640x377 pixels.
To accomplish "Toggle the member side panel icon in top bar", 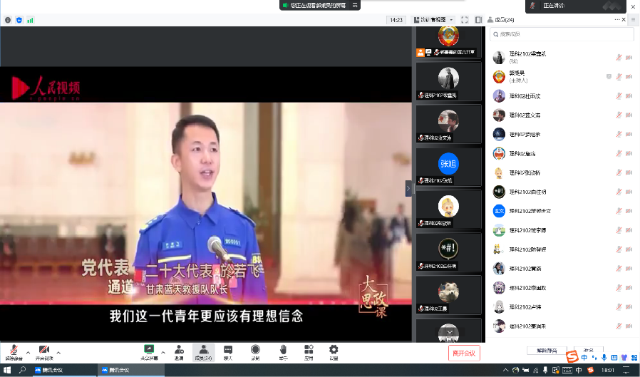I will [x=478, y=20].
